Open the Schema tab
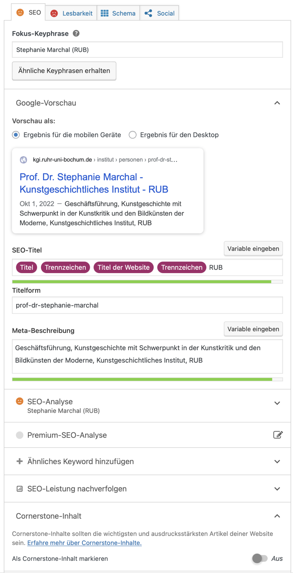This screenshot has width=293, height=573. click(118, 13)
